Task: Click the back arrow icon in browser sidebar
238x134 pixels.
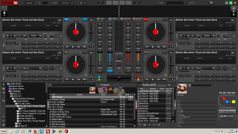Action: (x=3, y=101)
